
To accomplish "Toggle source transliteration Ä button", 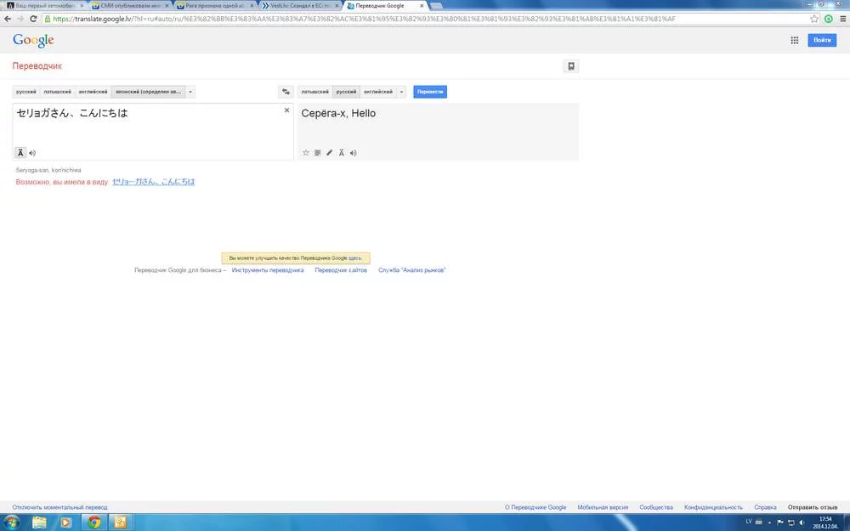I will pos(20,153).
